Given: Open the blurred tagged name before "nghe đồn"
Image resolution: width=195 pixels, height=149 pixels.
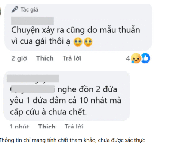Looking at the screenshot, I should coord(32,89).
